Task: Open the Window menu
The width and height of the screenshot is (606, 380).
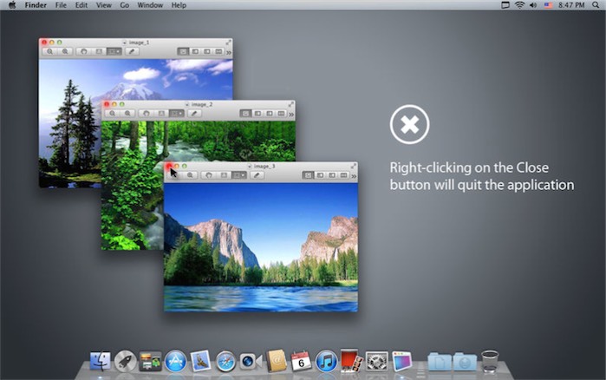Action: [150, 5]
